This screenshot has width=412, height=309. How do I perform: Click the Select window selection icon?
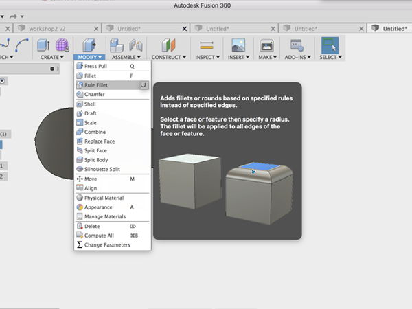click(x=330, y=45)
